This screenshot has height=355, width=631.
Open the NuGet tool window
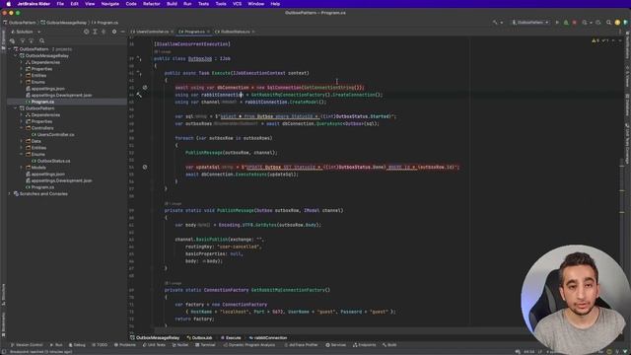[180, 345]
